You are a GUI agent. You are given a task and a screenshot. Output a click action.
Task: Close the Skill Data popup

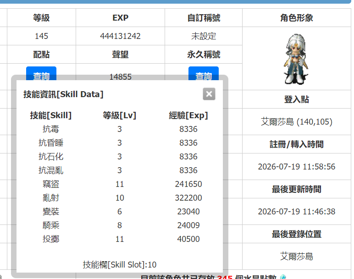point(209,94)
